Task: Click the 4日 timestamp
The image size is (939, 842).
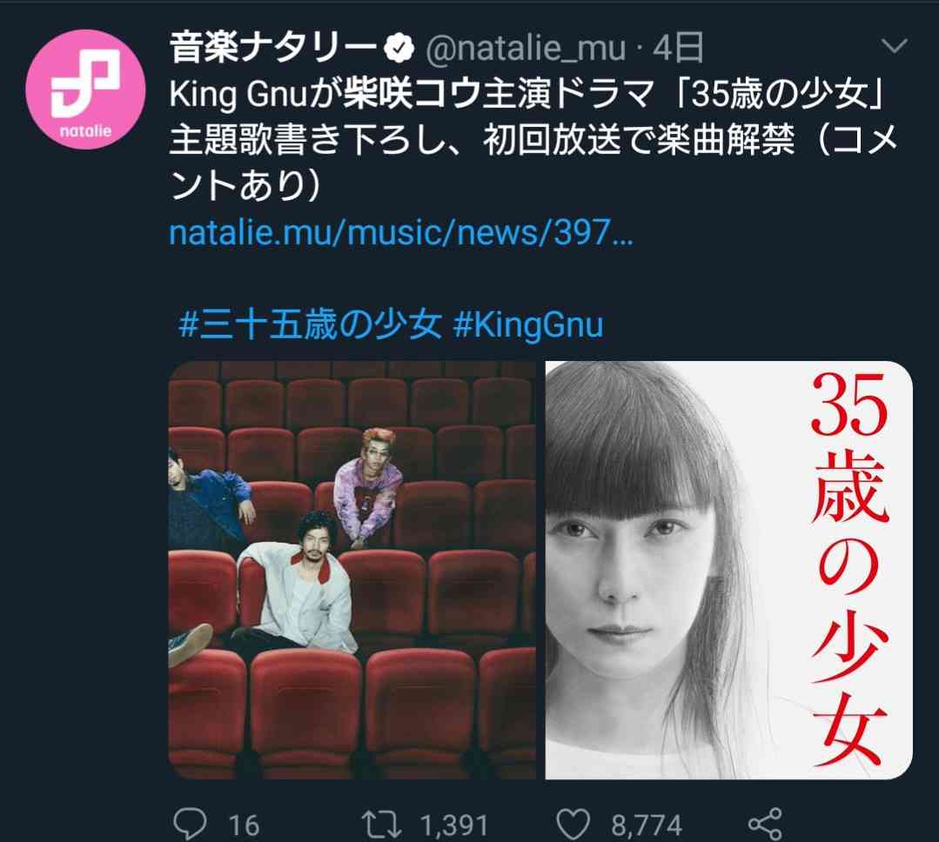Action: pos(678,49)
